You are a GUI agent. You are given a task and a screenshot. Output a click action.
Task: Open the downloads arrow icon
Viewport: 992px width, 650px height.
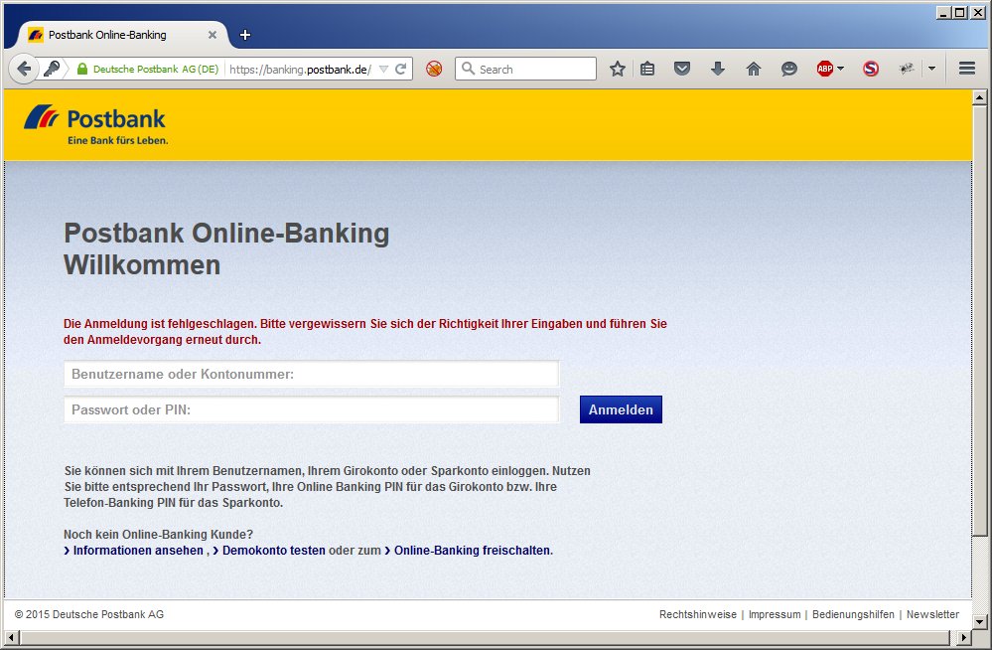pos(717,69)
